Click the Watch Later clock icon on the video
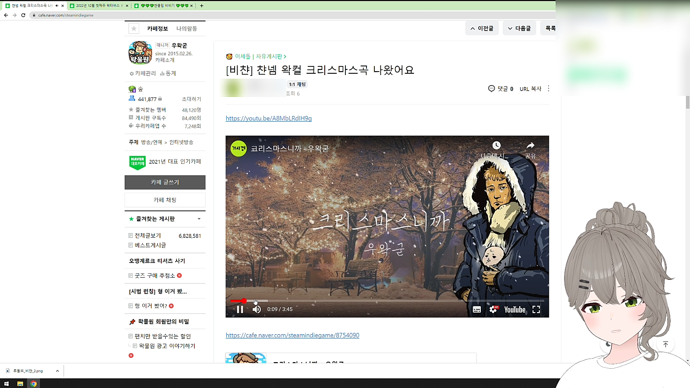Image resolution: width=690 pixels, height=388 pixels. pos(496,146)
